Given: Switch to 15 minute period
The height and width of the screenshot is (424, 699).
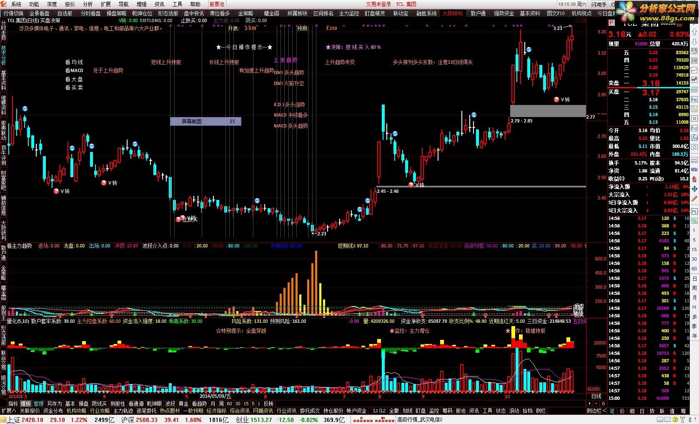Looking at the screenshot, I should pos(246,404).
